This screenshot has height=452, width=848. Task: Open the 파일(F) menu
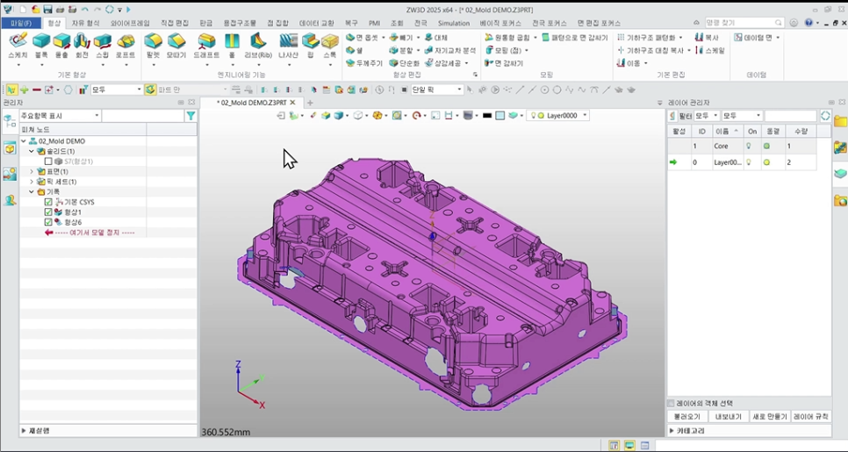[20, 23]
